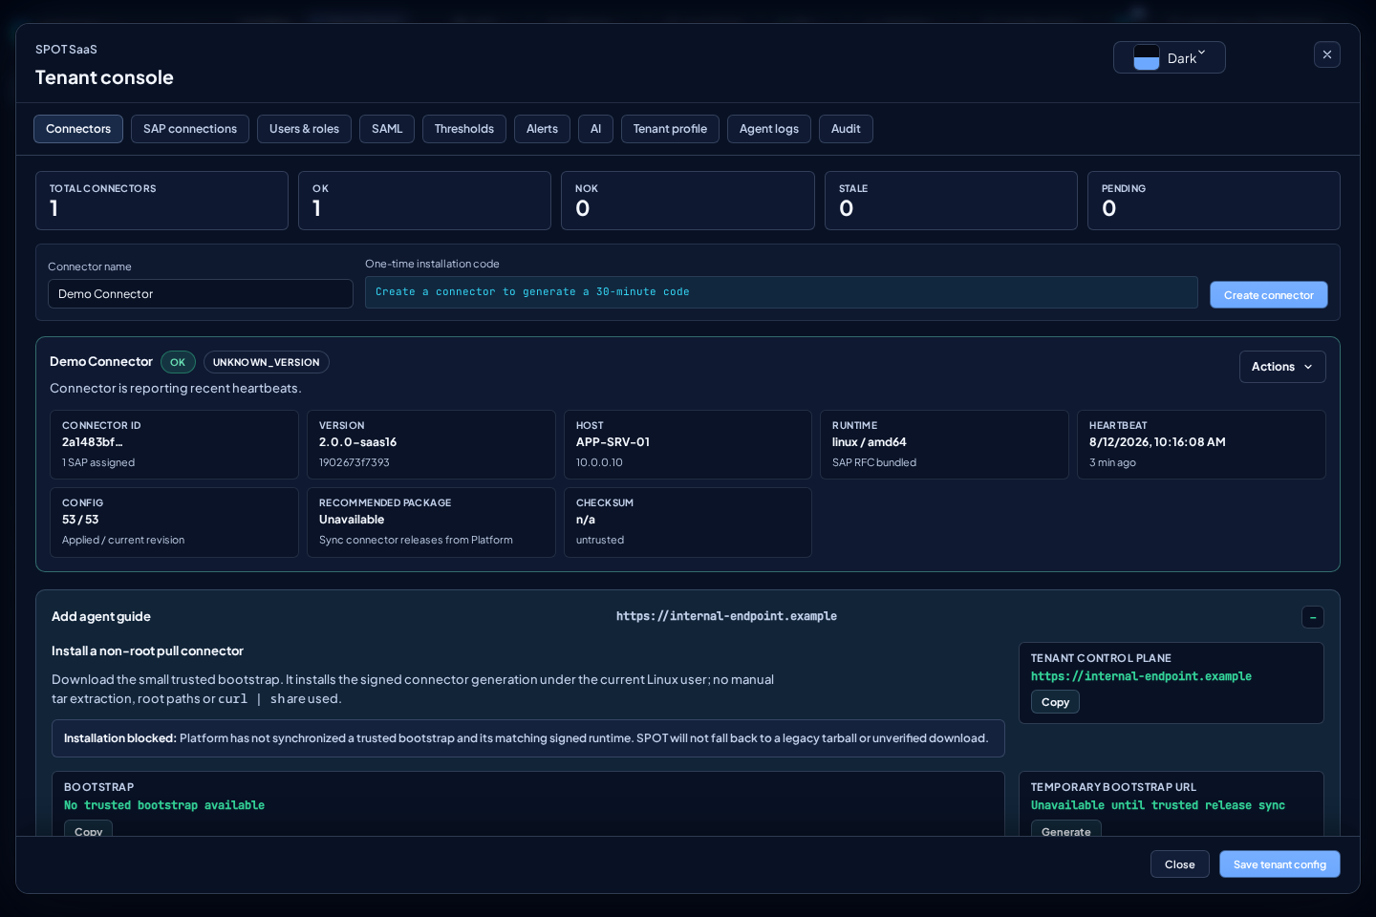Click the 1 SAP assigned text

98,462
